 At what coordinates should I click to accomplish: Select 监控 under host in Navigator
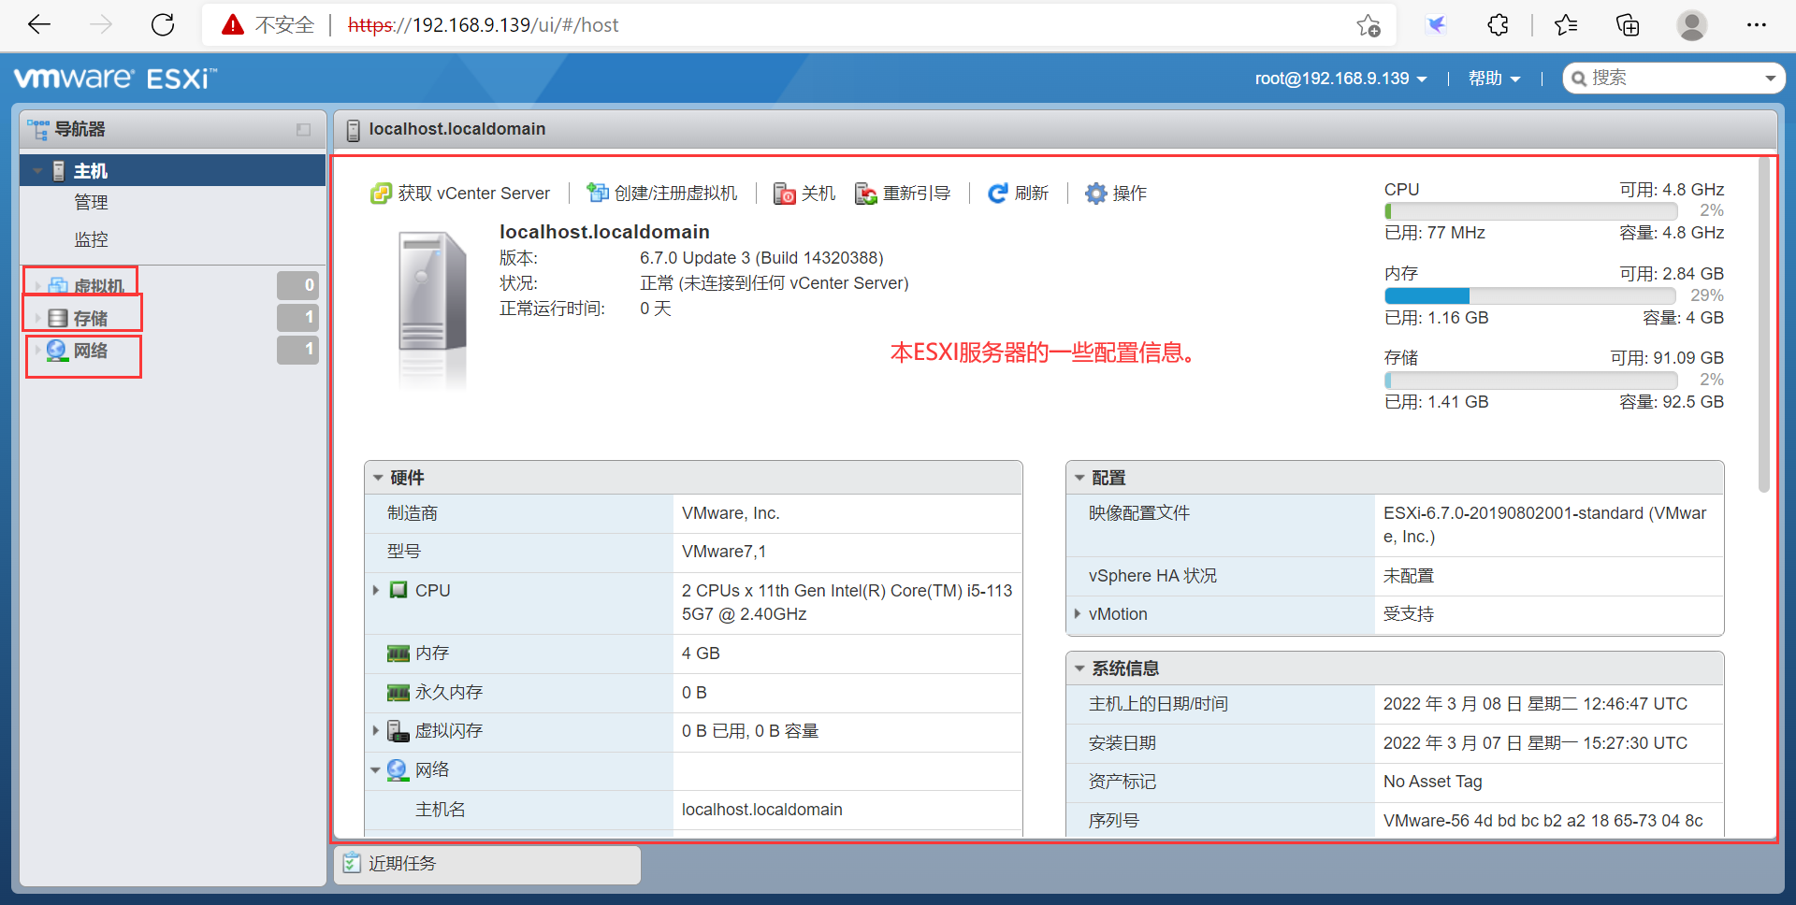click(x=91, y=239)
